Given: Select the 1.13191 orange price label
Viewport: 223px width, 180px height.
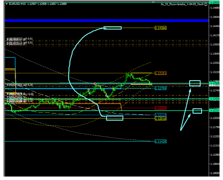Looking at the screenshot, I should pyautogui.click(x=161, y=73).
